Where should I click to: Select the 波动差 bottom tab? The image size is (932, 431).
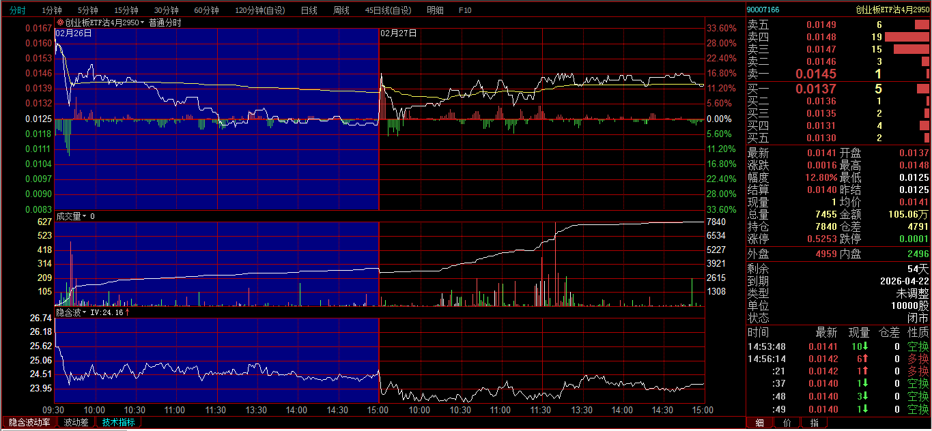coord(76,422)
